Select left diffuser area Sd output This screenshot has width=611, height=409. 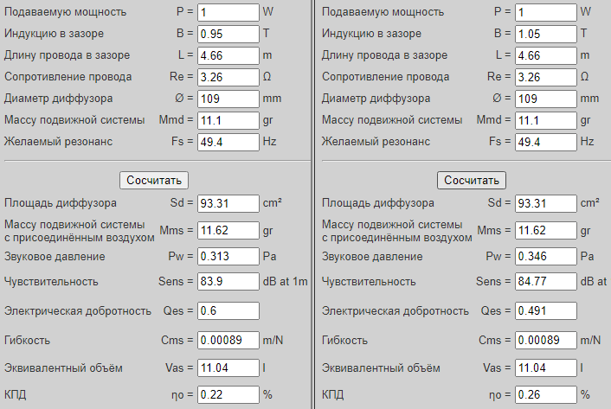tap(228, 204)
